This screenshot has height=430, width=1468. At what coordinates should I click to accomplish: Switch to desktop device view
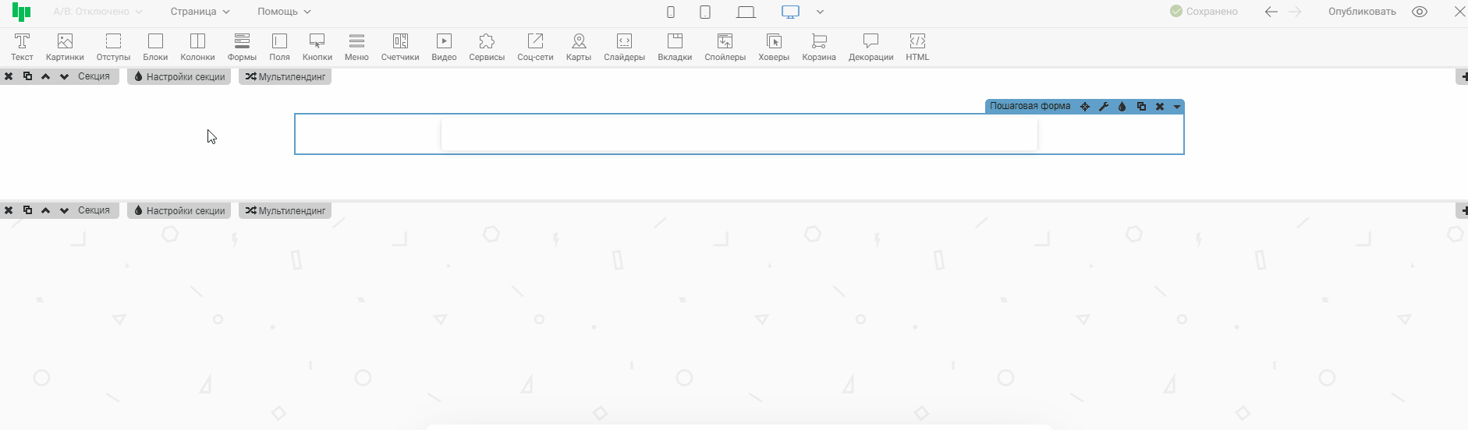pos(790,12)
